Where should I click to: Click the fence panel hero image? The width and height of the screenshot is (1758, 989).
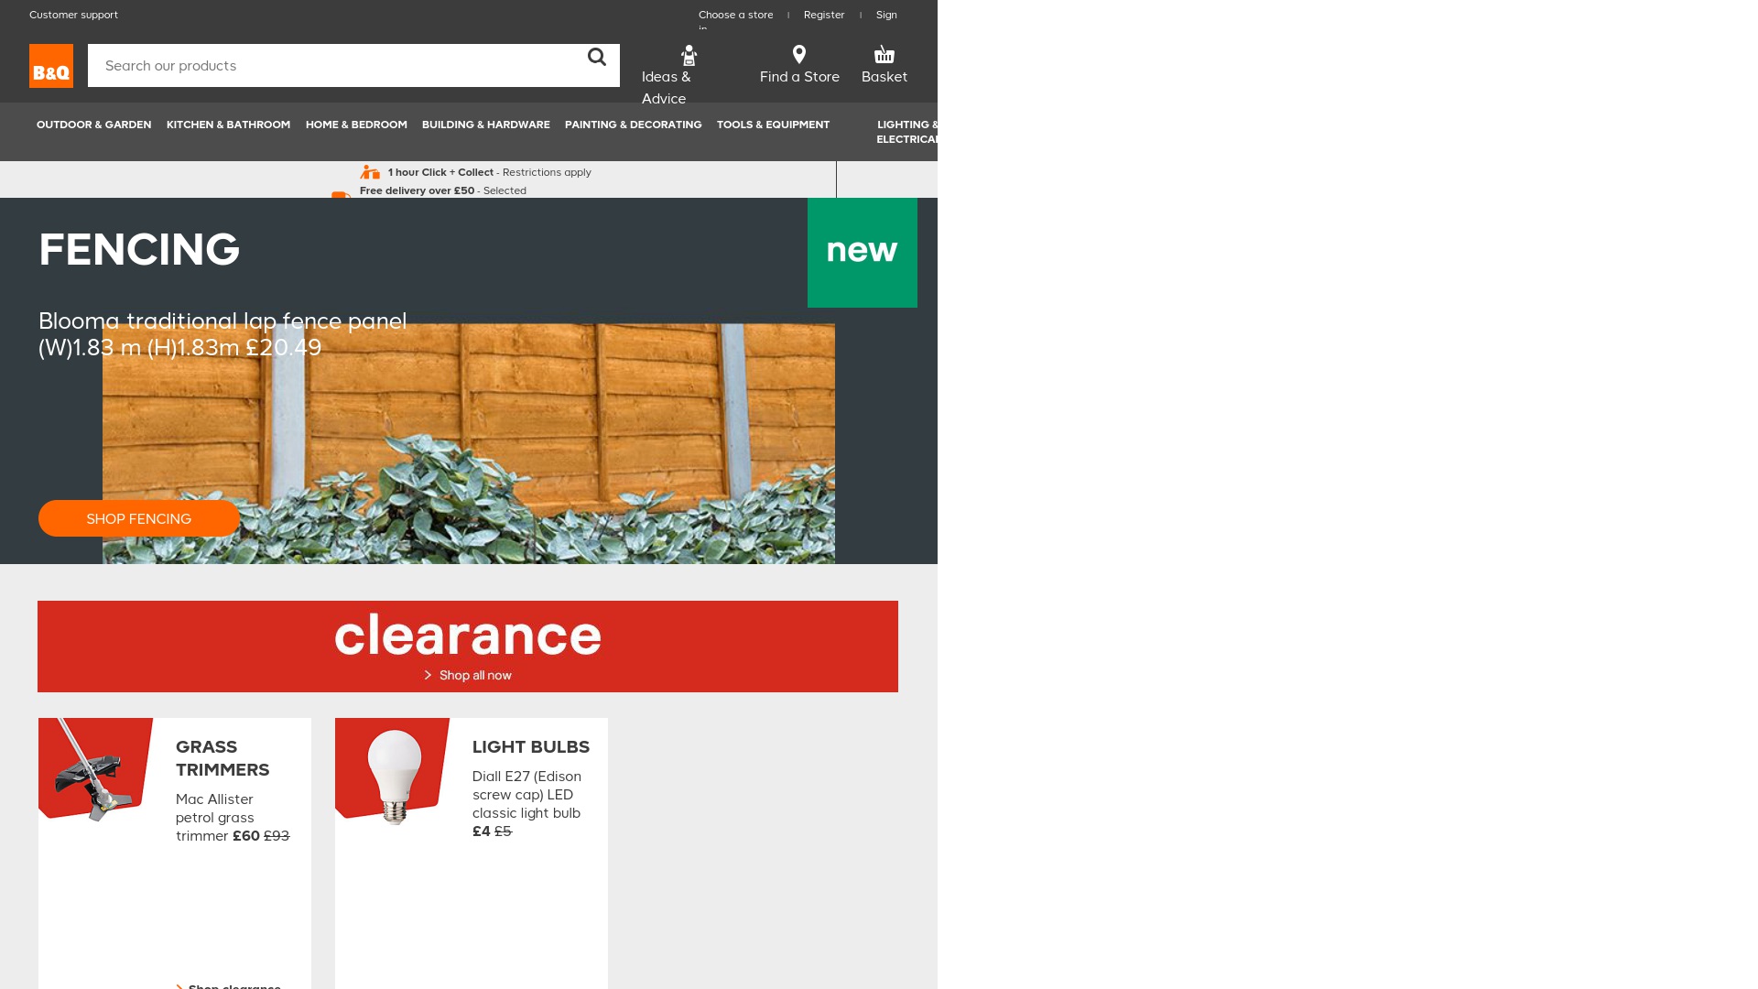469,443
